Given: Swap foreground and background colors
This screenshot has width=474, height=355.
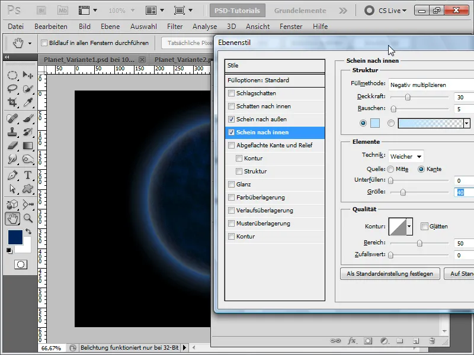Looking at the screenshot, I should click(28, 231).
